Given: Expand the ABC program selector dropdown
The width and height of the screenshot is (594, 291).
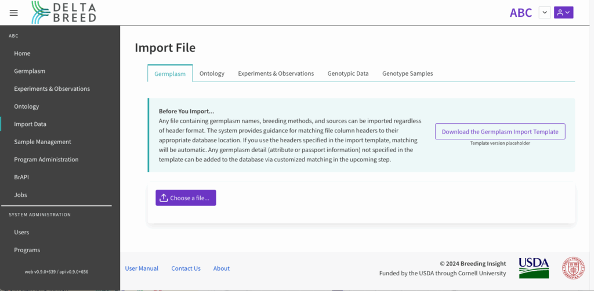Looking at the screenshot, I should [x=545, y=12].
